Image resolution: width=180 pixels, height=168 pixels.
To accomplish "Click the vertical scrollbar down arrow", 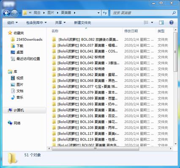I will [x=175, y=144].
